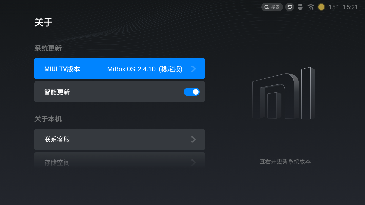Click the chevron on MIUI TV版本 row
The height and width of the screenshot is (205, 365).
pos(194,69)
